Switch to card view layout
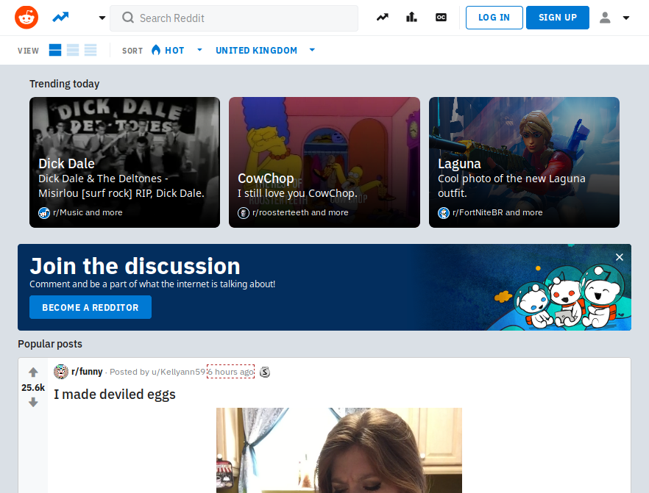This screenshot has width=649, height=493. 55,50
